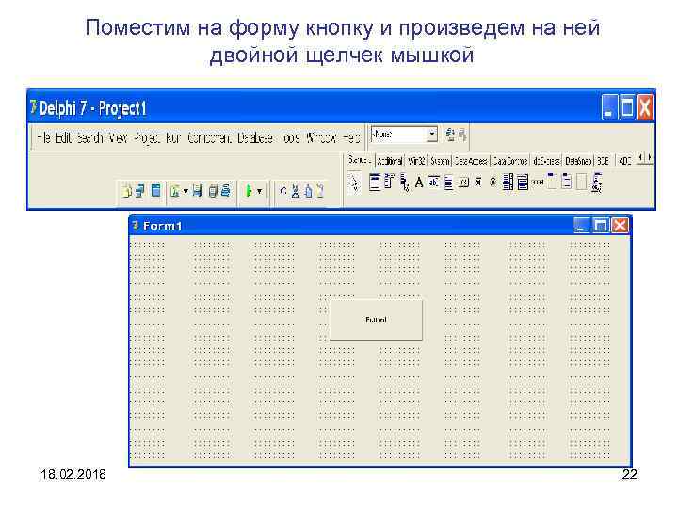
Task: Pick the MainMenu component in the palette
Action: point(389,182)
